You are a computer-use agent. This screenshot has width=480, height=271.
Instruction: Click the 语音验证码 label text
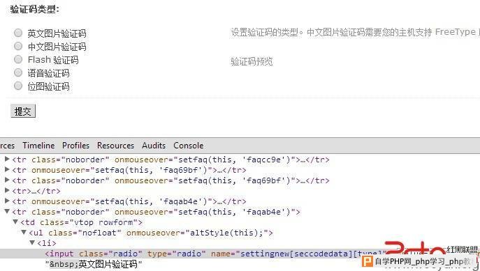(x=48, y=73)
